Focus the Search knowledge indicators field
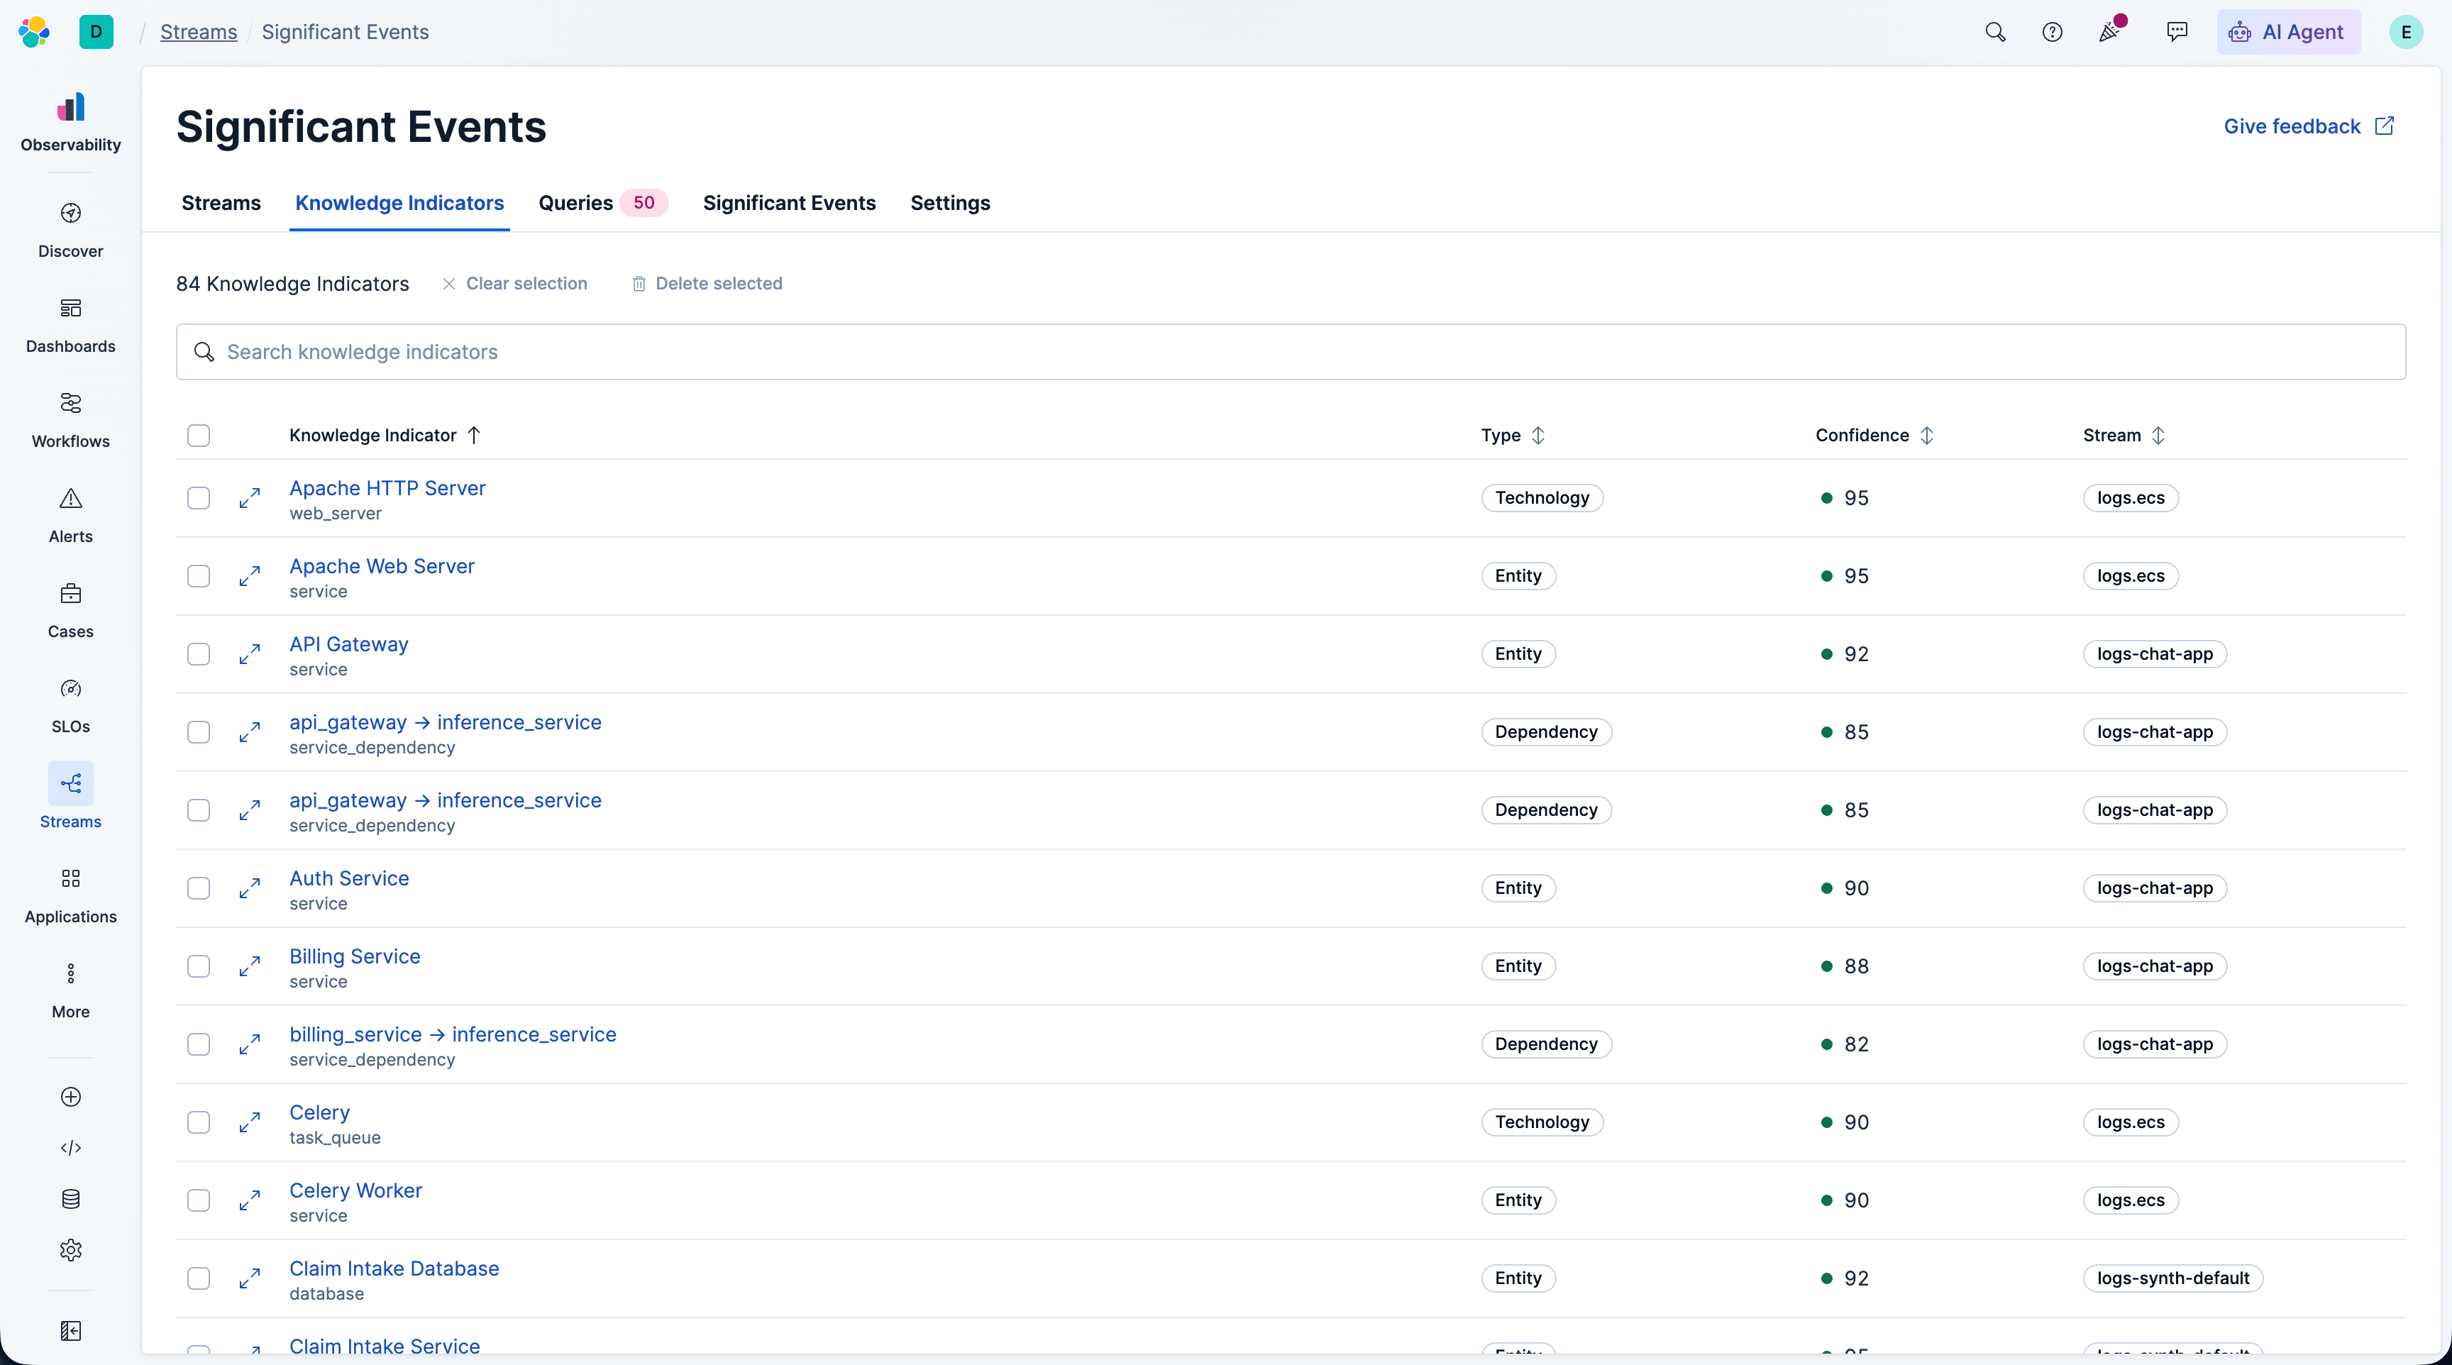Screen dimensions: 2452x1365 (1291, 352)
